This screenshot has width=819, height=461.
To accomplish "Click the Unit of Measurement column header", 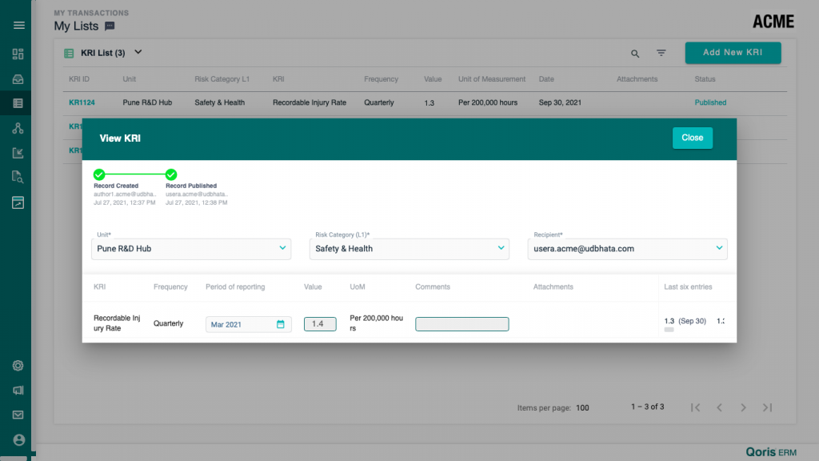I will [492, 79].
